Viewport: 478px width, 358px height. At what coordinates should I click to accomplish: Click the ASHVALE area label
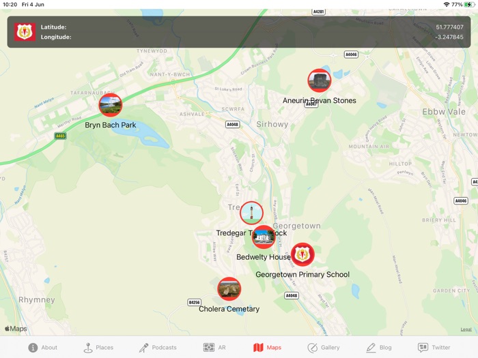192,114
